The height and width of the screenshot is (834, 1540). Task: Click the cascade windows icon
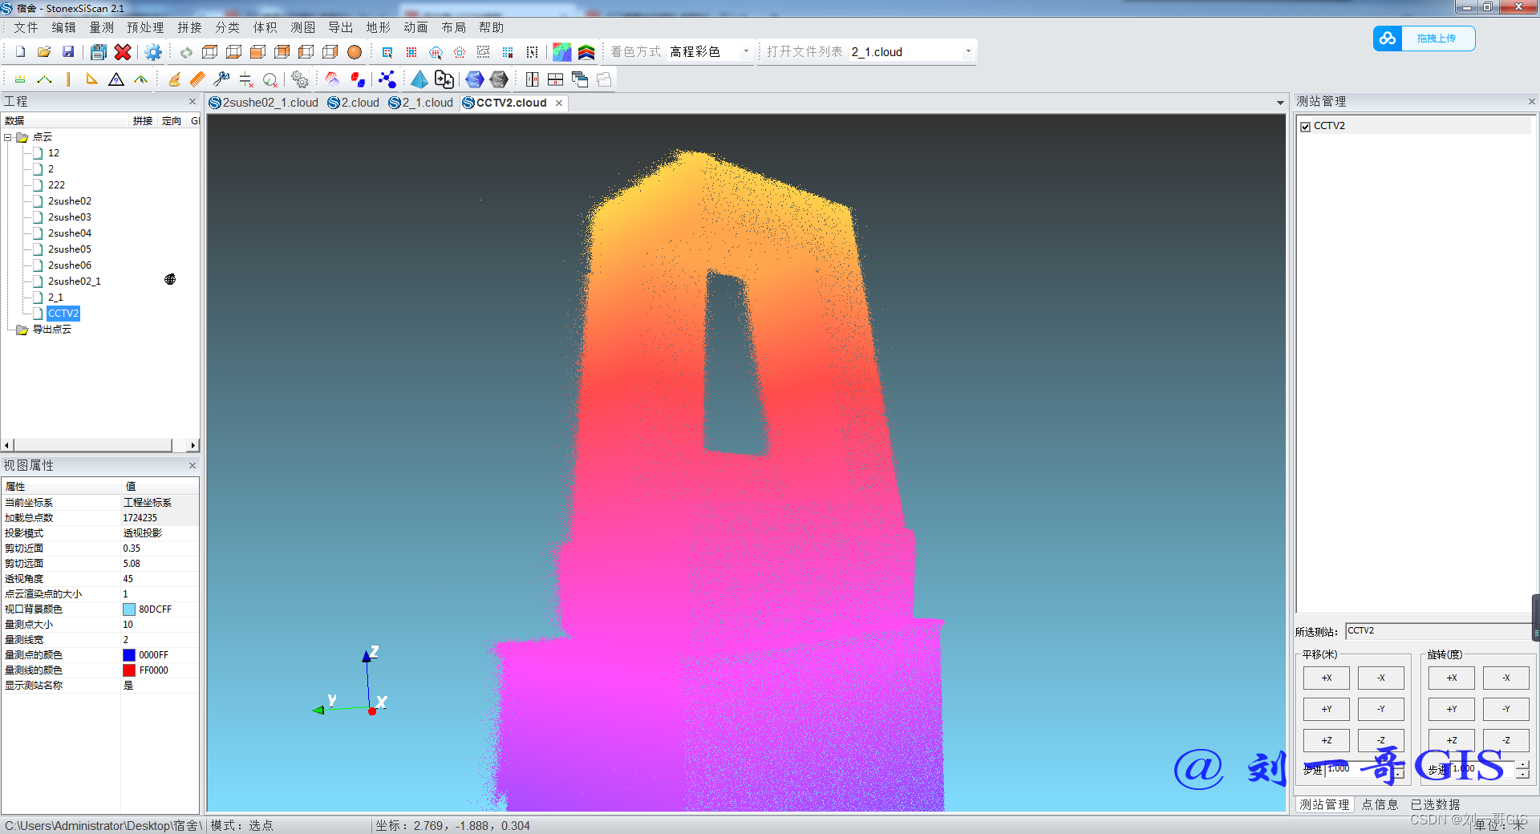point(580,79)
